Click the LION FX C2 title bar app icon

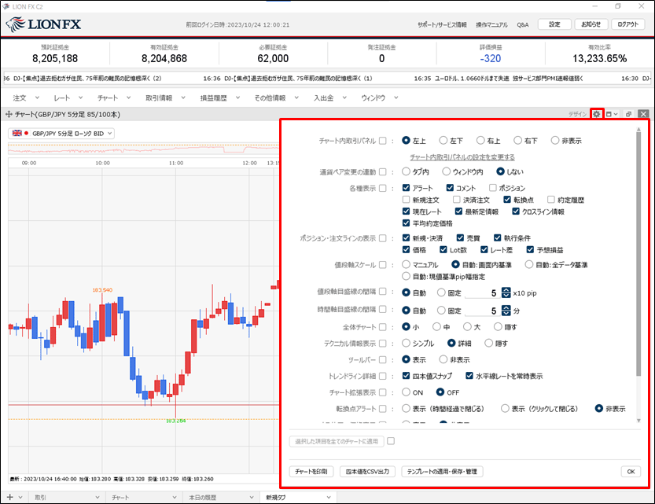(x=6, y=6)
